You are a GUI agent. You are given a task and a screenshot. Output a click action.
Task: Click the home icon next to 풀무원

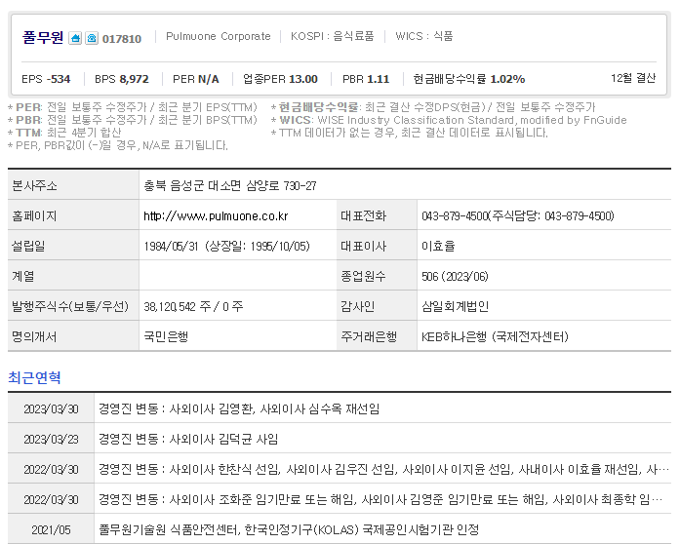[x=75, y=38]
